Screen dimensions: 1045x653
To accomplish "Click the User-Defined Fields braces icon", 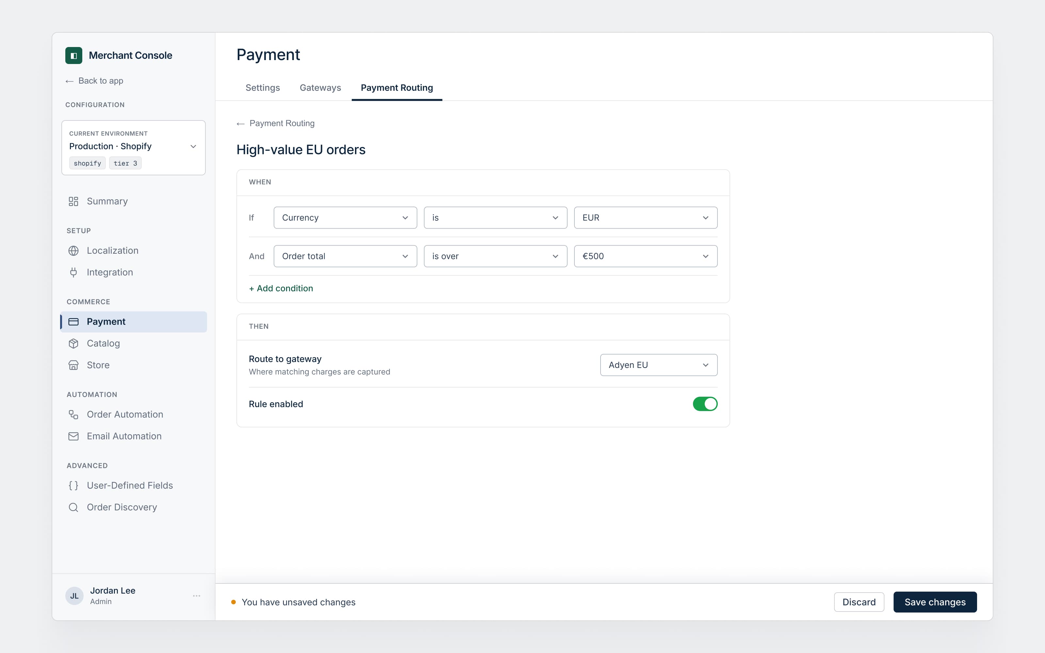I will [x=73, y=486].
